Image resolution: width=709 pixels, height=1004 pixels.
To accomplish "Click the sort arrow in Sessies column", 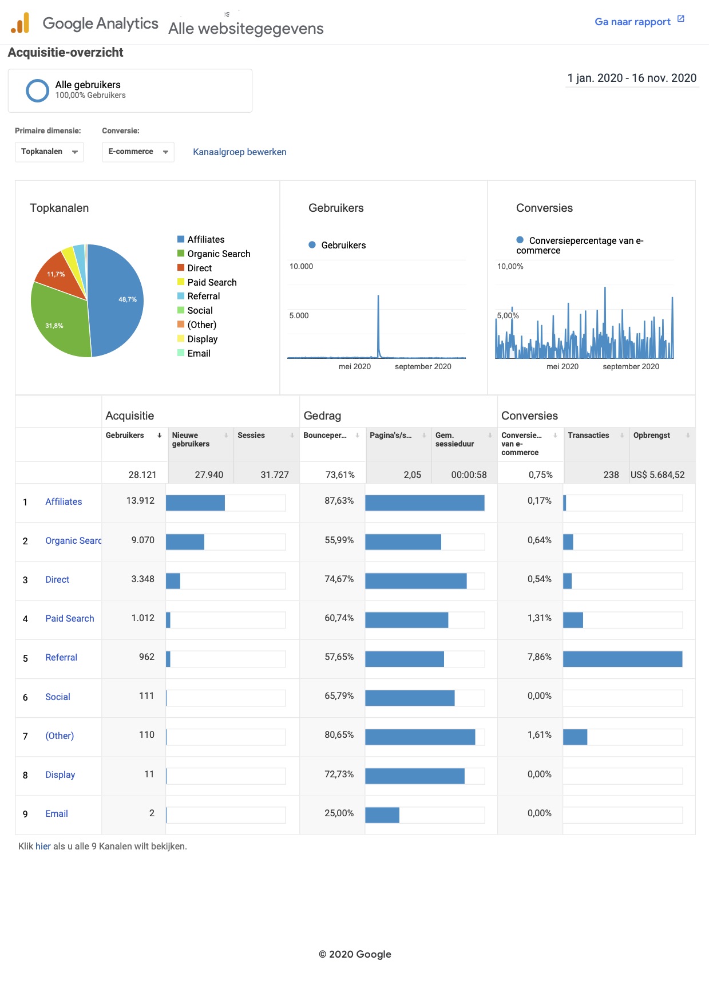I will point(292,436).
